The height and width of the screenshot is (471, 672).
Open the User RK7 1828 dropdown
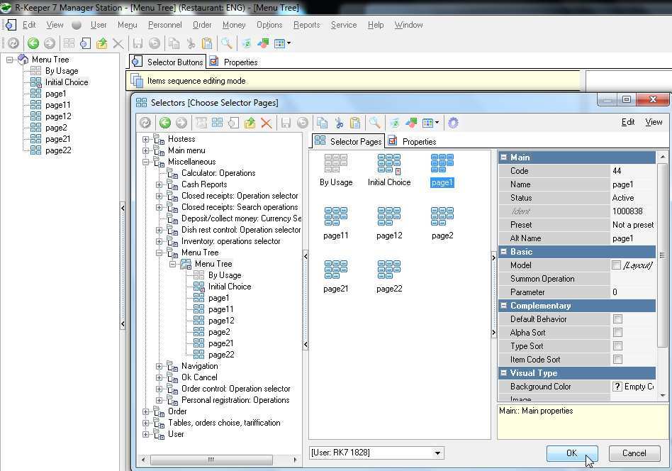(437, 453)
